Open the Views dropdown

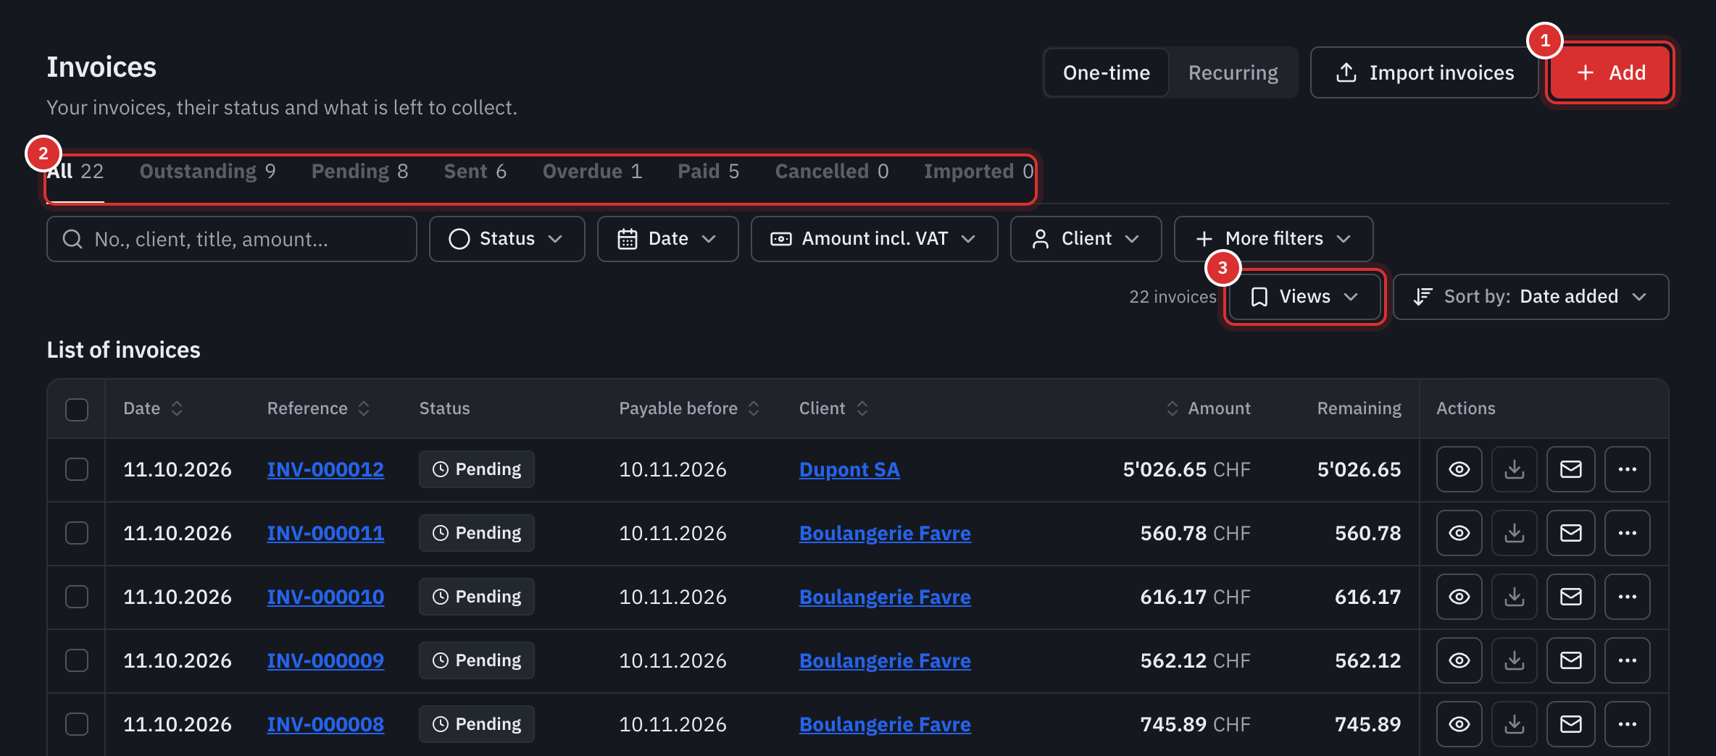click(1304, 297)
